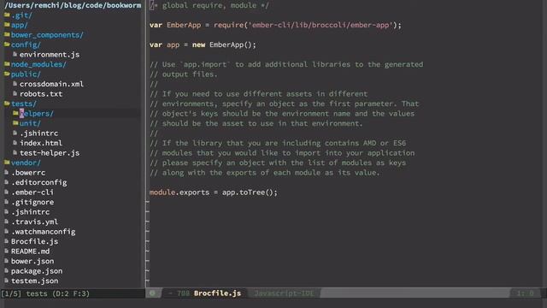Click file icon beside index.html
547x308 pixels.
[x=15, y=143]
